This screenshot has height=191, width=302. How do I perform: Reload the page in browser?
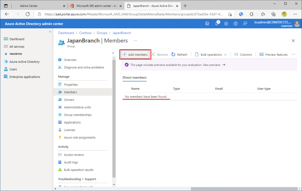[27, 14]
